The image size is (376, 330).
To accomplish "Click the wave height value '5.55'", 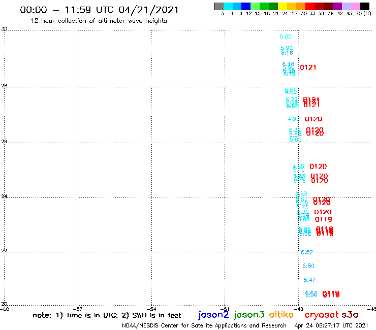I will pyautogui.click(x=286, y=37).
